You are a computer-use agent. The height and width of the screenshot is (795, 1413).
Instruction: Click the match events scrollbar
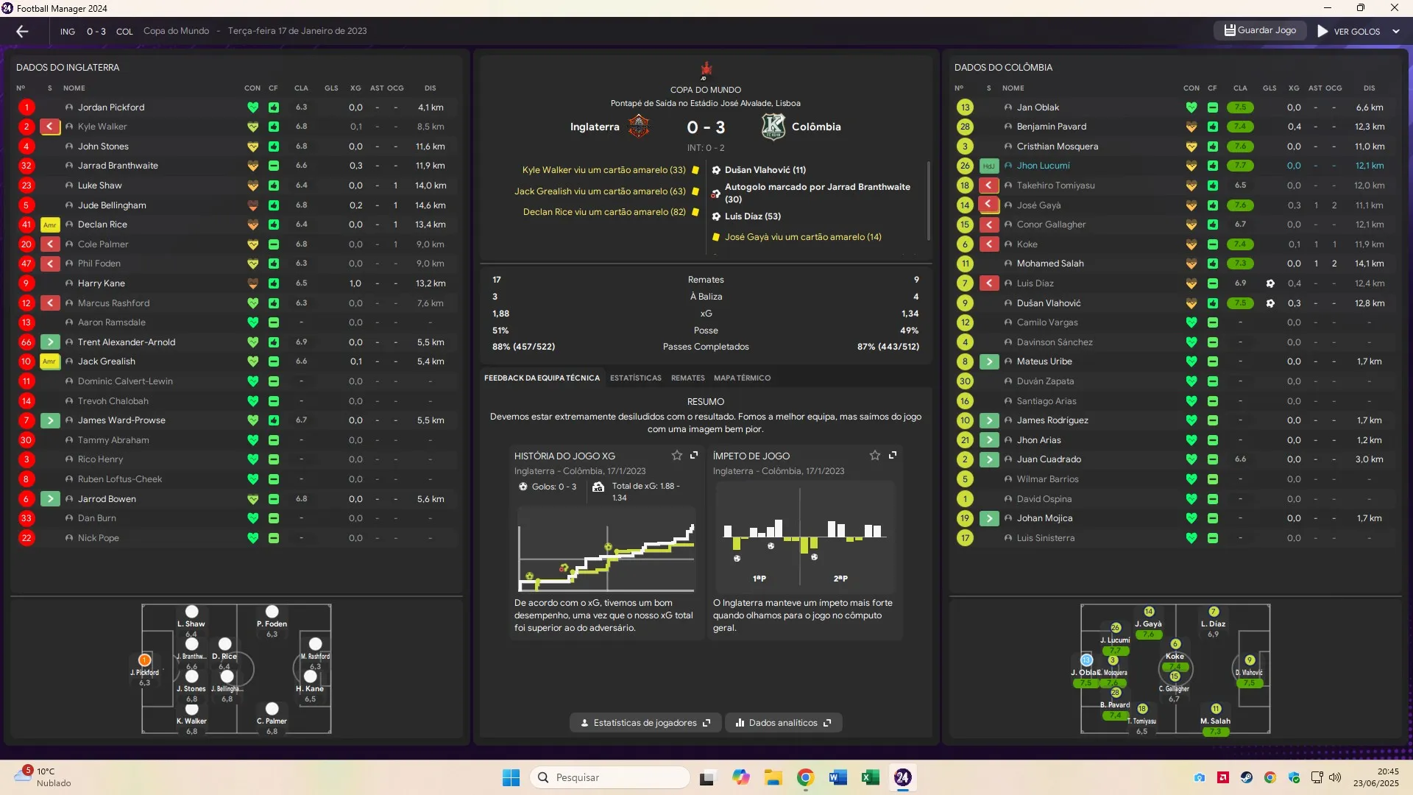929,201
